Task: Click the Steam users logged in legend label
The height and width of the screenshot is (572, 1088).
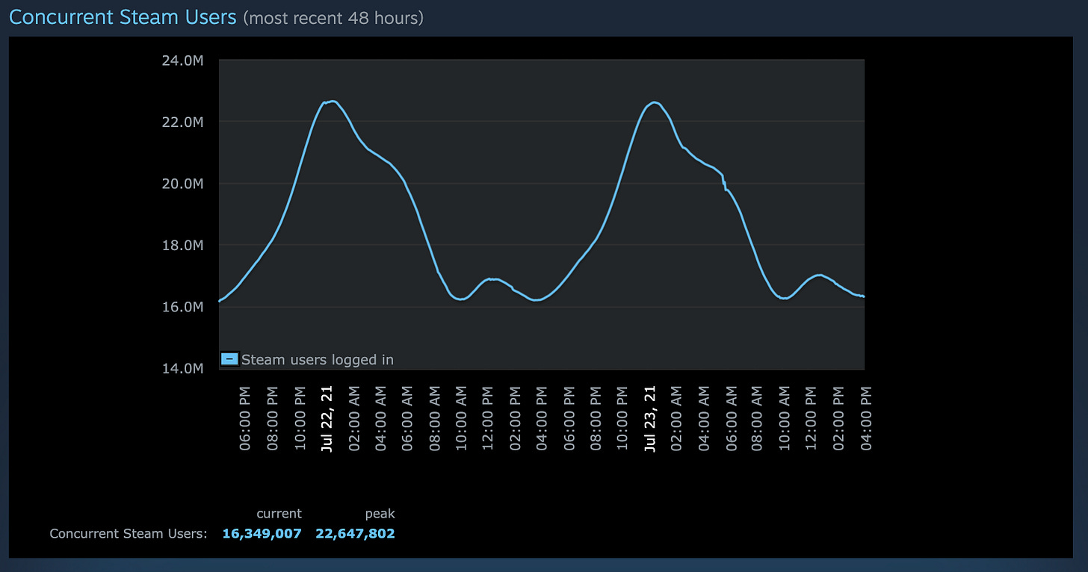Action: click(x=318, y=360)
